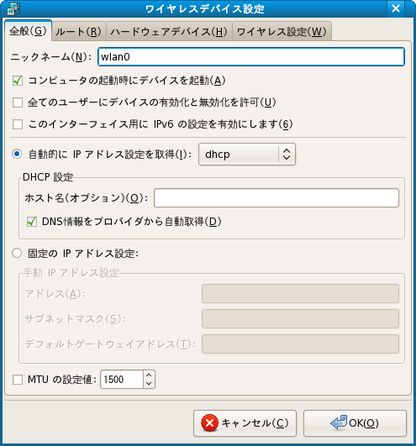Decrease the MTU value with the down arrow
The height and width of the screenshot is (446, 416).
pyautogui.click(x=149, y=383)
